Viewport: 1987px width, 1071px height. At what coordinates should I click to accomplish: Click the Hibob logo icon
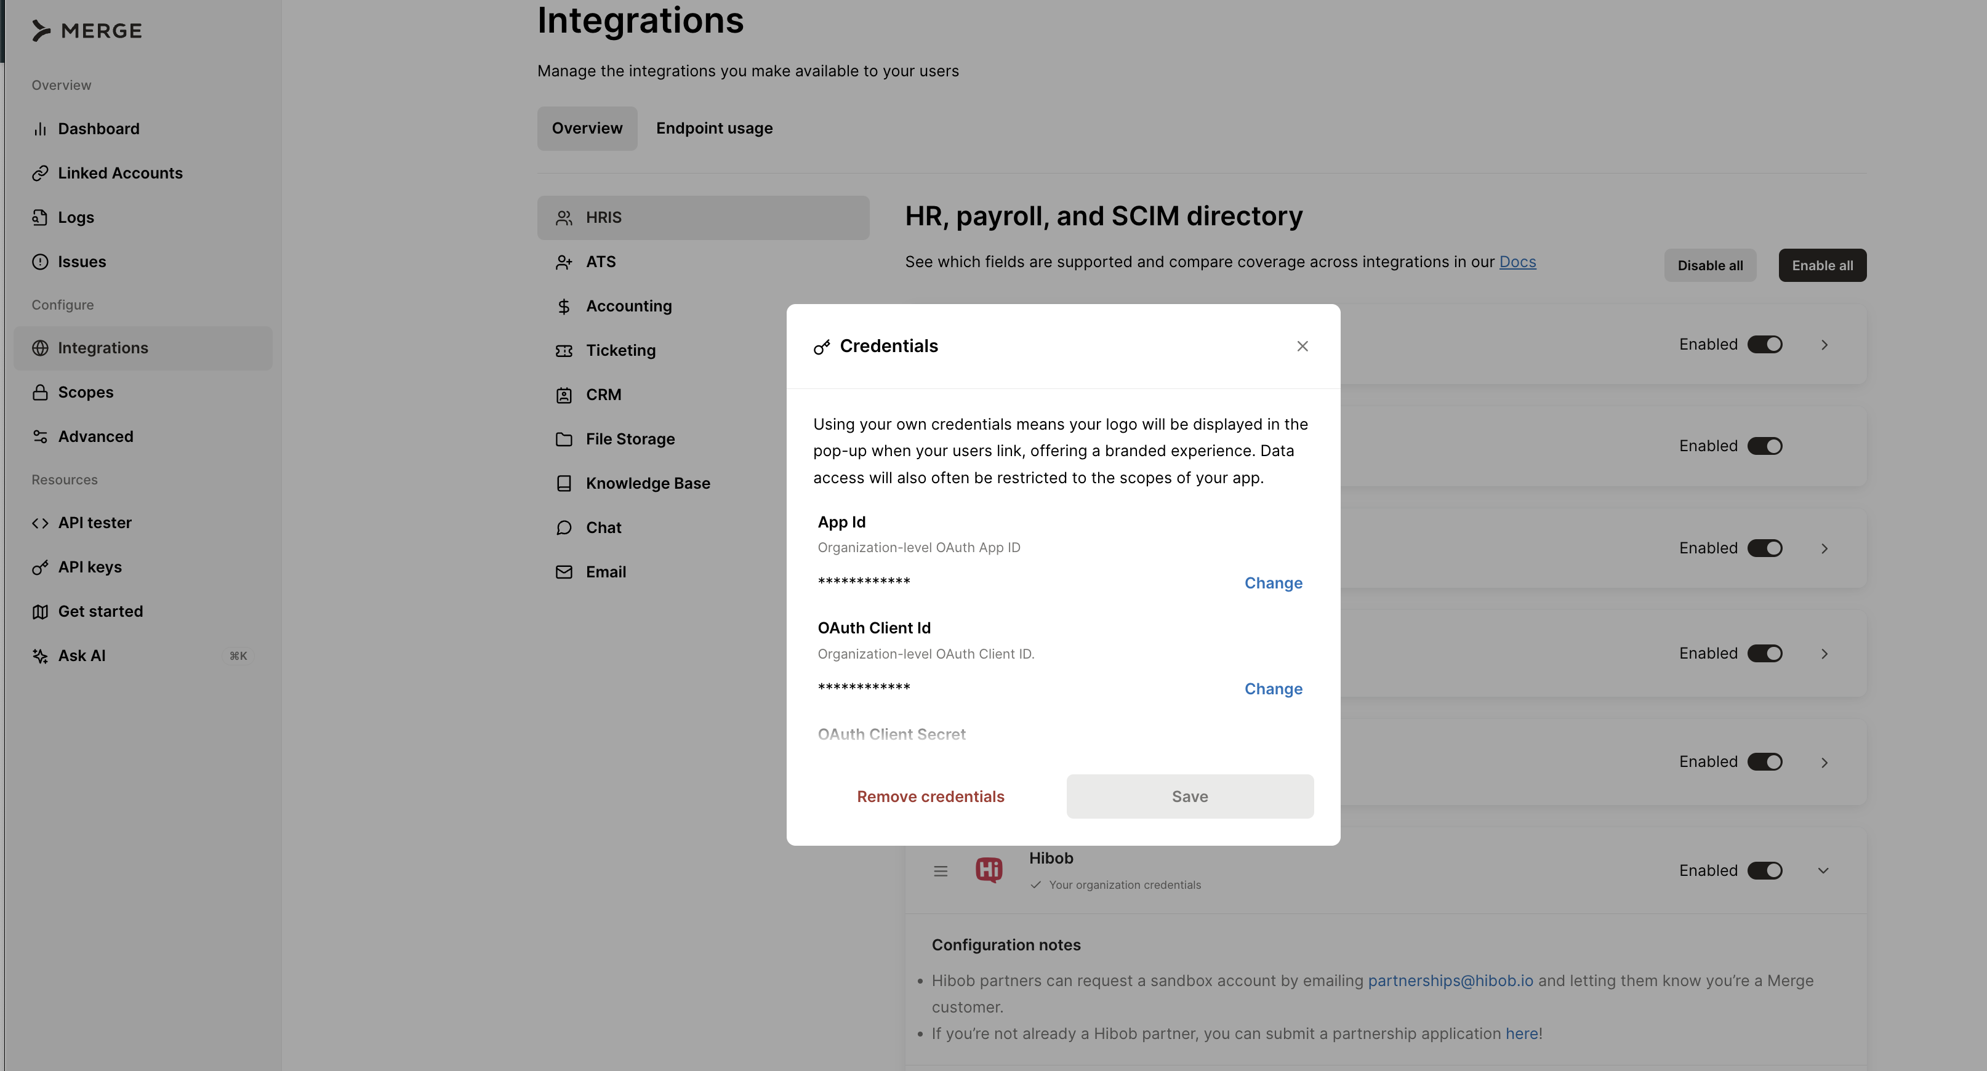pos(989,870)
